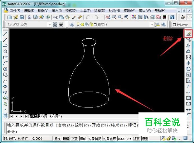Click the Offset tool
Image resolution: width=194 pixels, height=143 pixels.
pos(188,51)
